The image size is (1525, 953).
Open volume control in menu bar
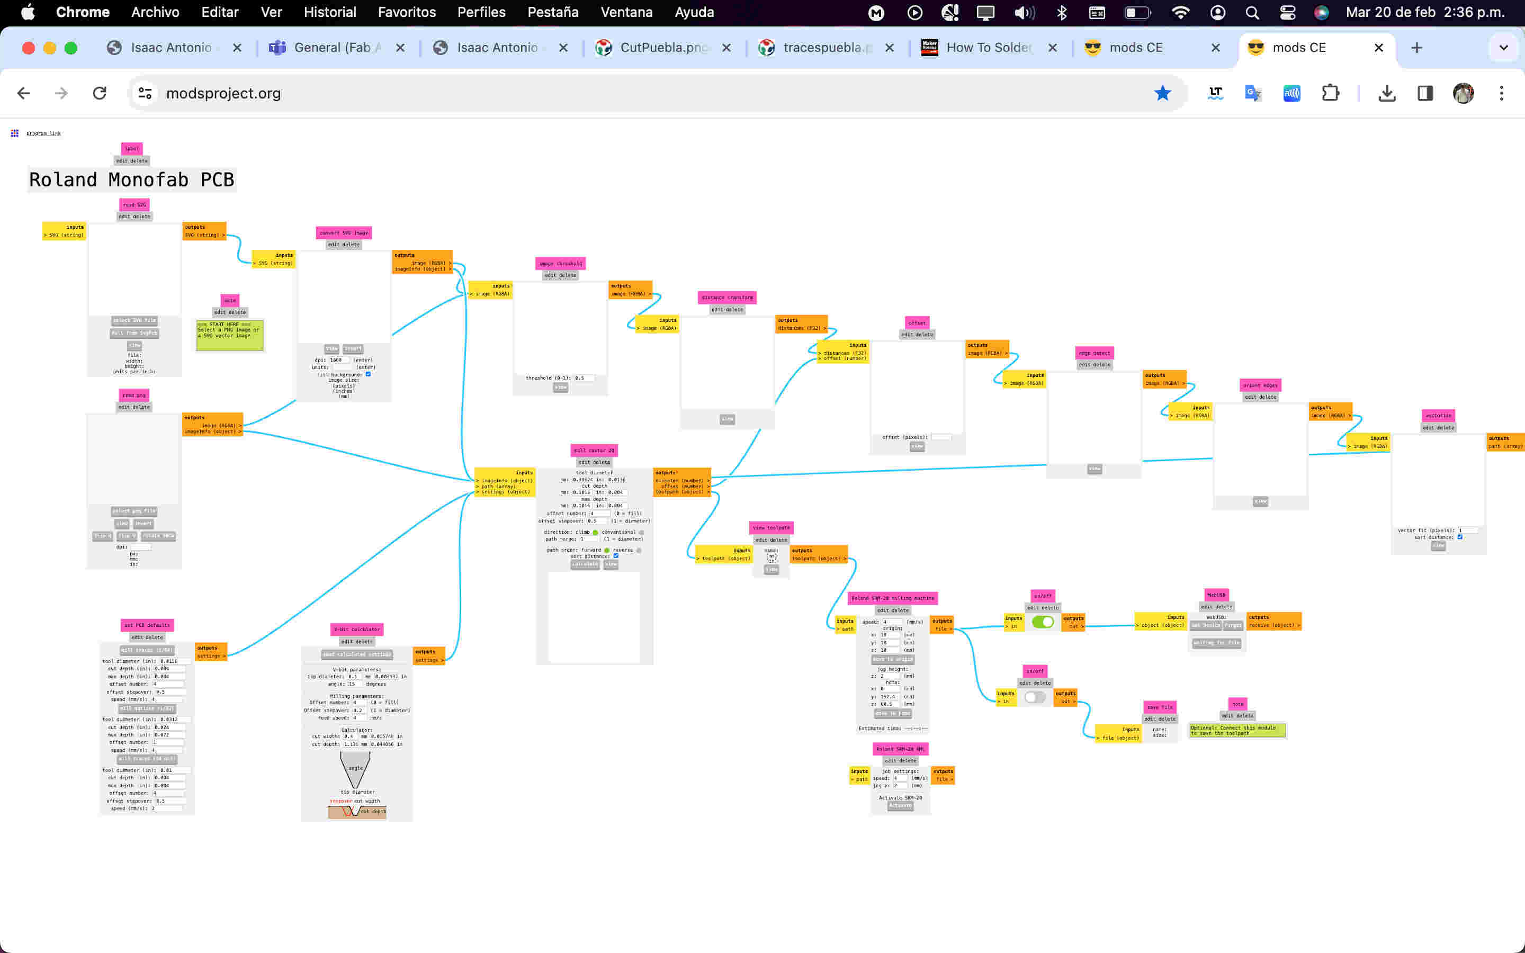point(1025,12)
